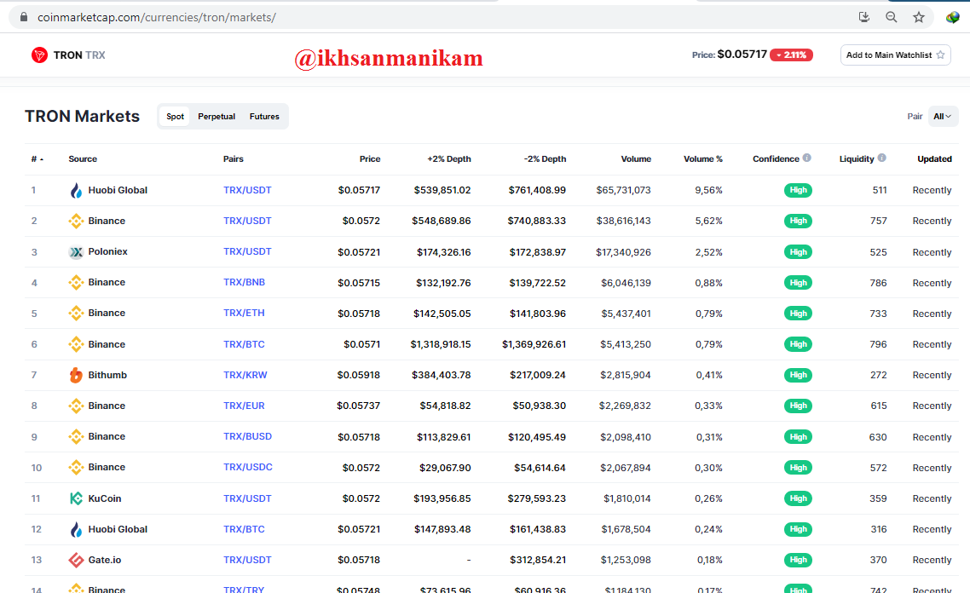Open the TRX/ETH pair link
The image size is (970, 593).
pyautogui.click(x=244, y=313)
